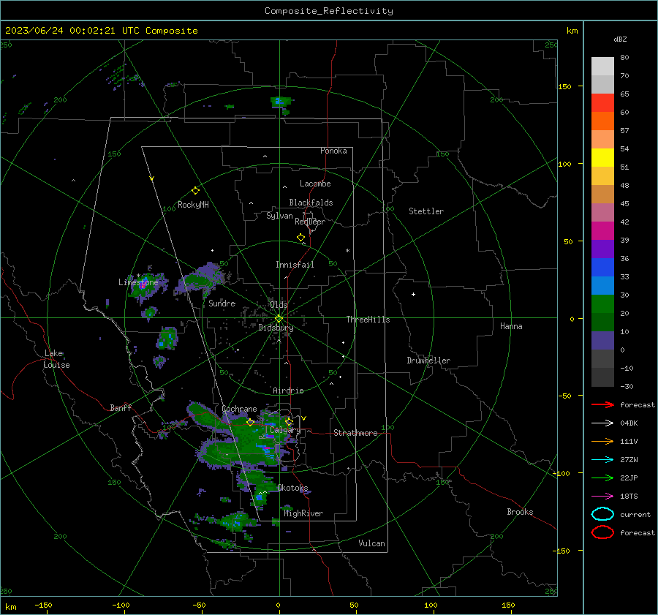Click the white 04DK arrow icon
658x615 pixels.
602,423
